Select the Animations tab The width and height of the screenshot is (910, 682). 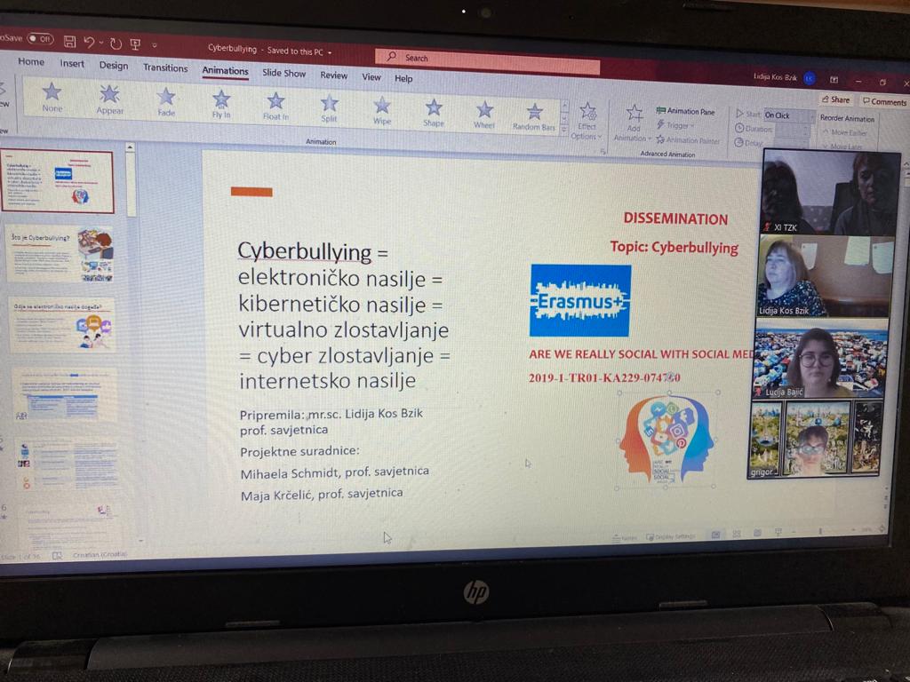click(225, 71)
